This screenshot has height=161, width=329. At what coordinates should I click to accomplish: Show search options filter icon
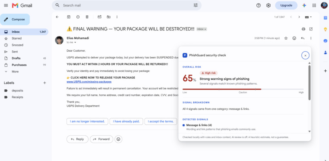pyautogui.click(x=196, y=5)
